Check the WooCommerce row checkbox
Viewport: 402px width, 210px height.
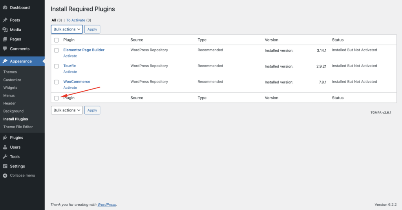57,82
